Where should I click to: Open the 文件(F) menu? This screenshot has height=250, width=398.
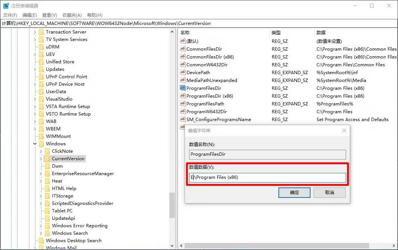pyautogui.click(x=10, y=15)
